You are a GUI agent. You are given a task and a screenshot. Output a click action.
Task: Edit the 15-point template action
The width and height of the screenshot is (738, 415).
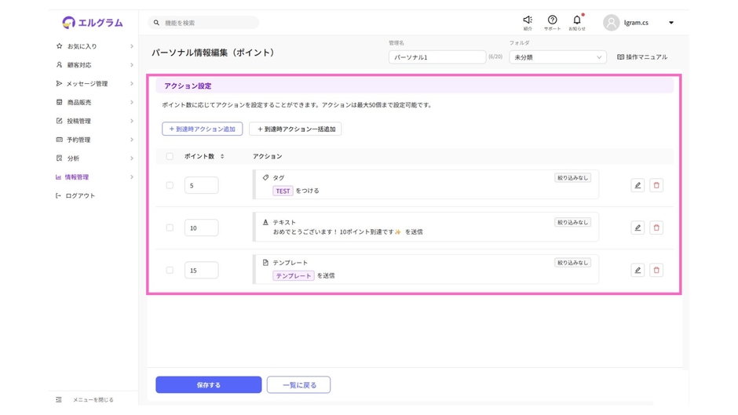click(x=638, y=271)
